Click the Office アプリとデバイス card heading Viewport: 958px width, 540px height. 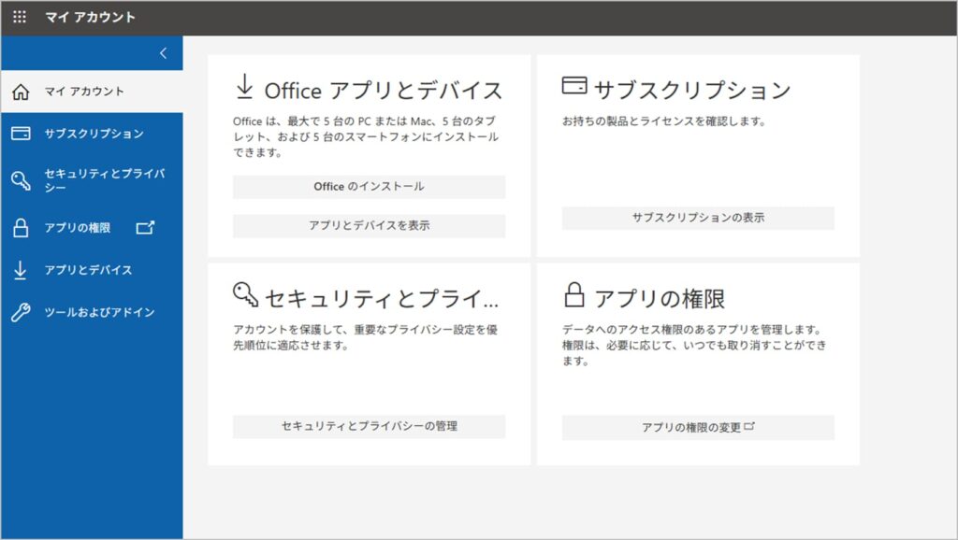click(384, 90)
